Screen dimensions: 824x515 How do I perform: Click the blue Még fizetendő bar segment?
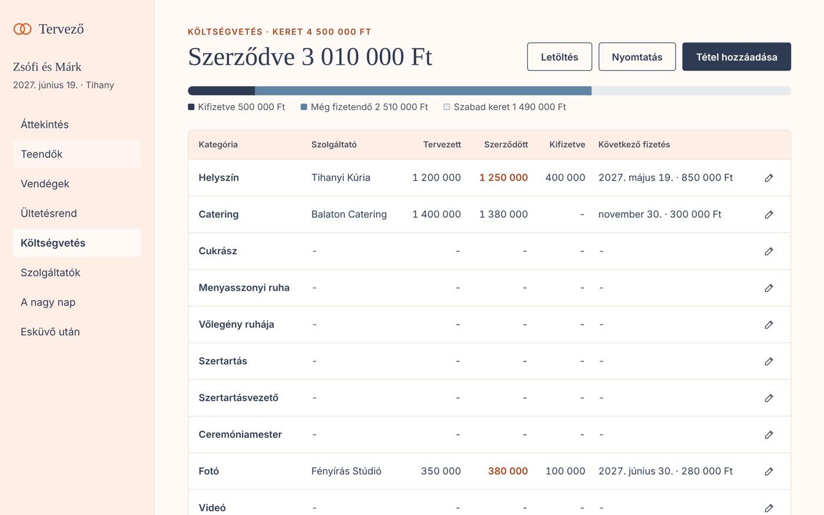423,91
